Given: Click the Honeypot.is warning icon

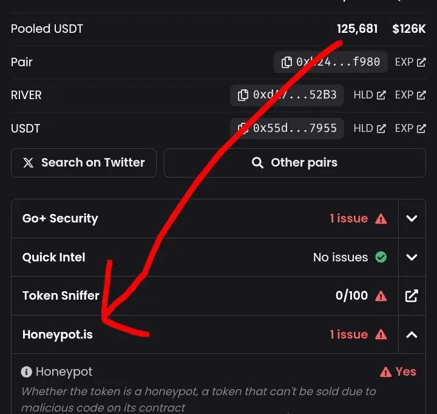Looking at the screenshot, I should 381,334.
